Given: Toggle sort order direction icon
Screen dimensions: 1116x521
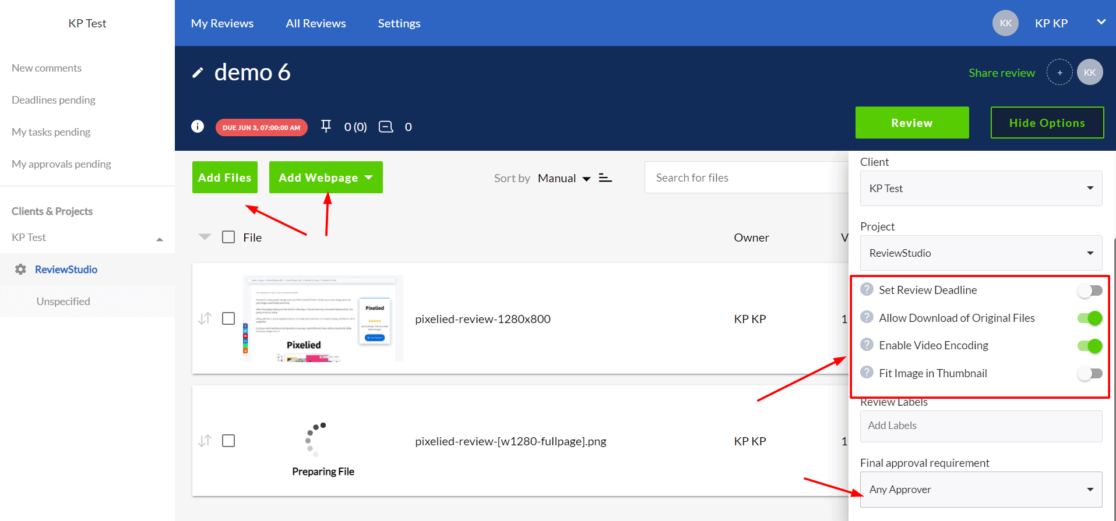Looking at the screenshot, I should pyautogui.click(x=605, y=178).
